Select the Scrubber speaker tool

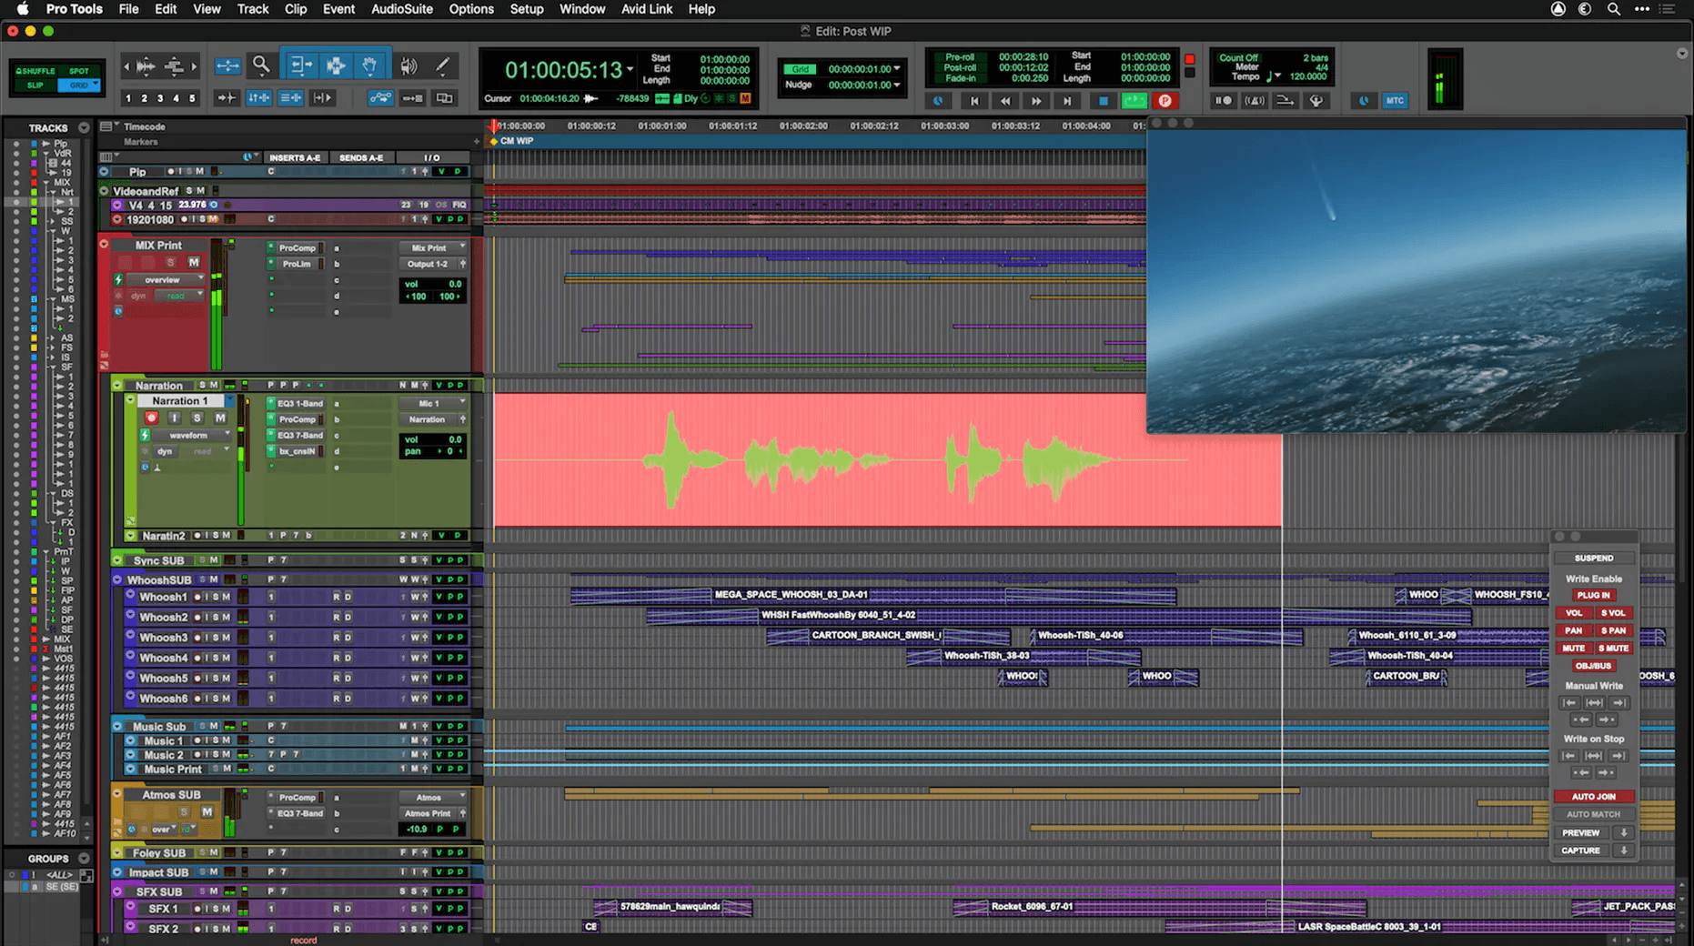408,65
